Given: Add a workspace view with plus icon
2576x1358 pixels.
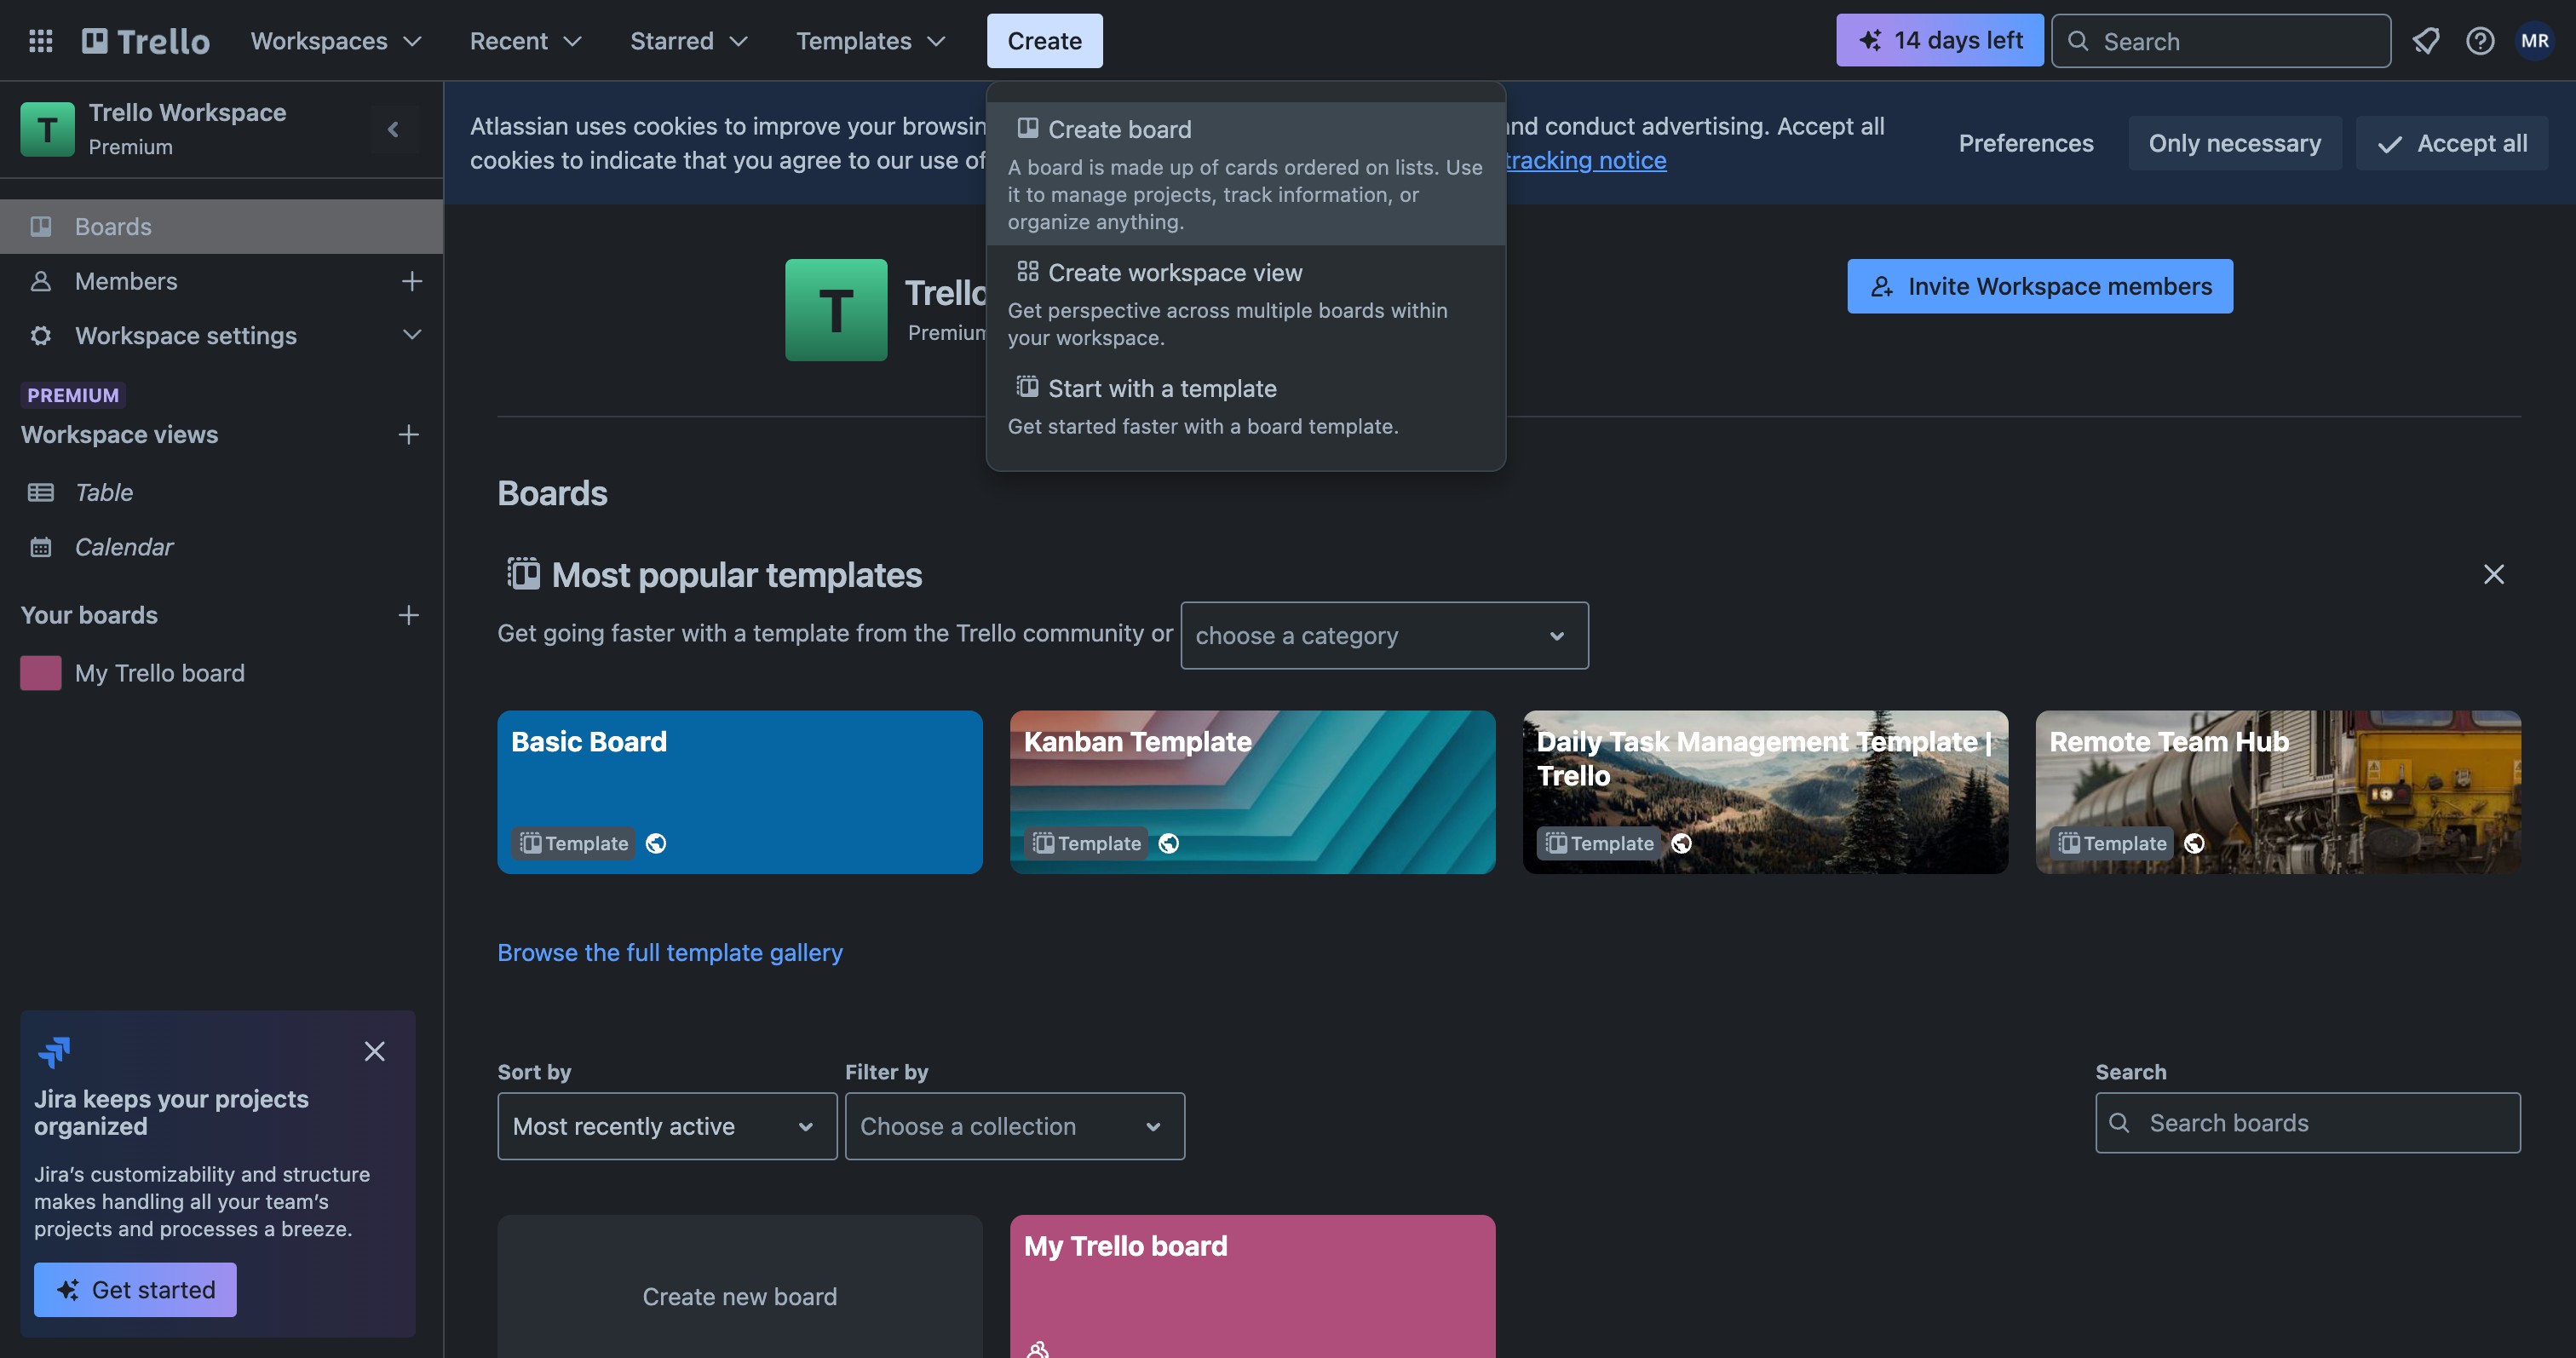Looking at the screenshot, I should [x=408, y=434].
